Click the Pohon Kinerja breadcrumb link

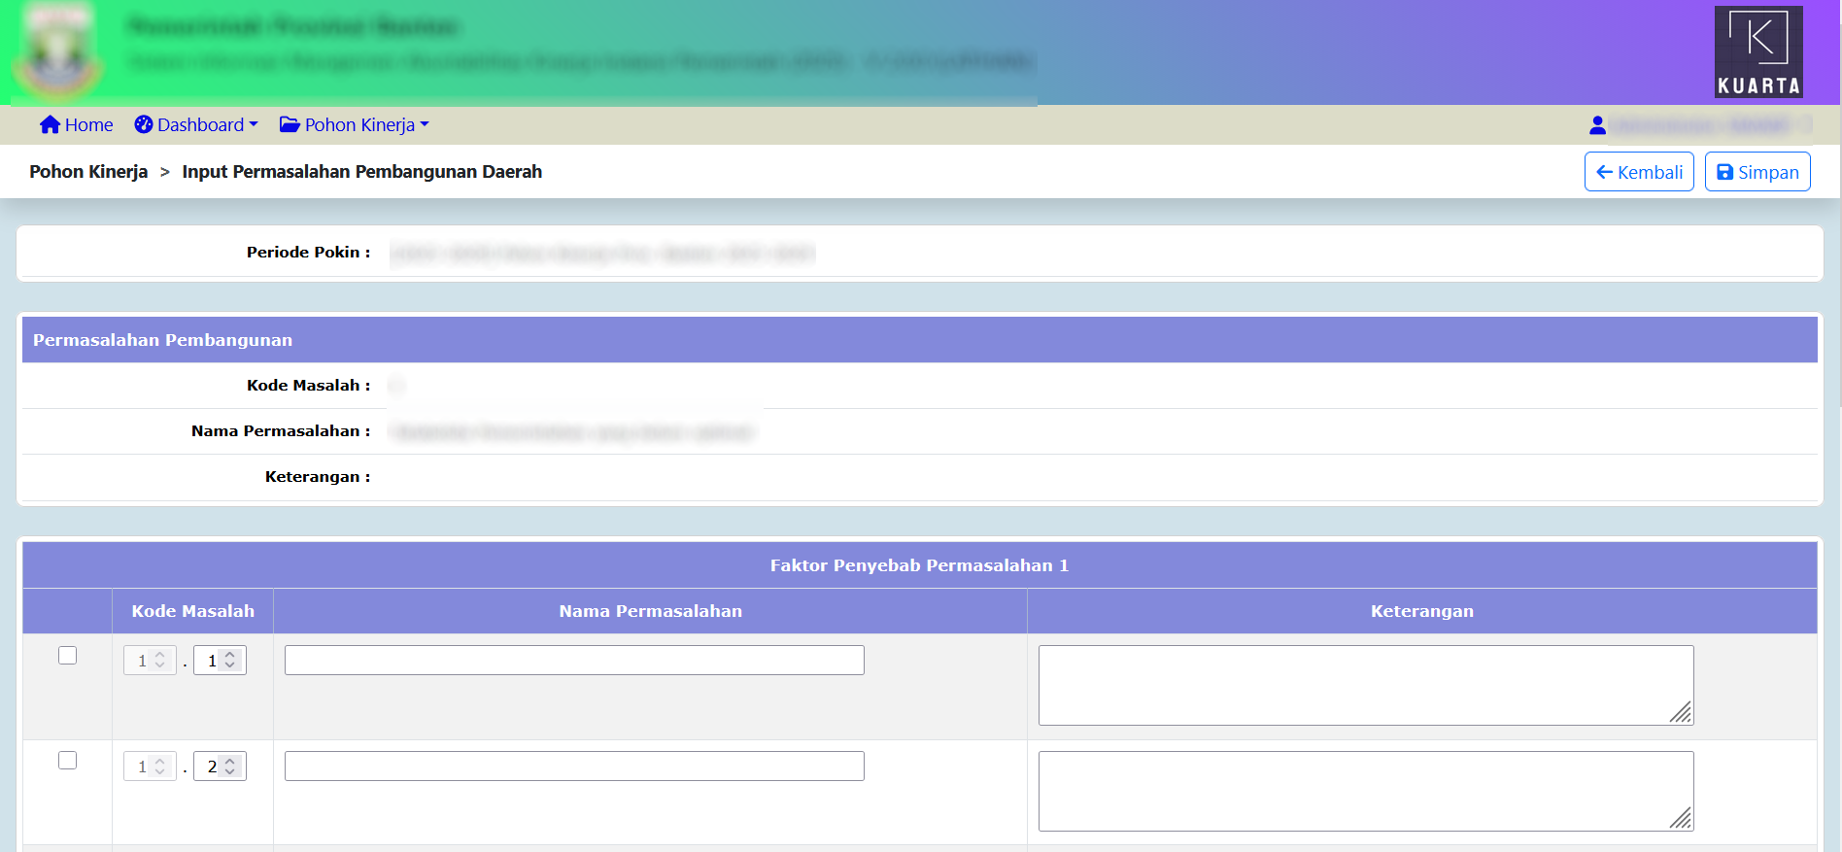click(88, 172)
